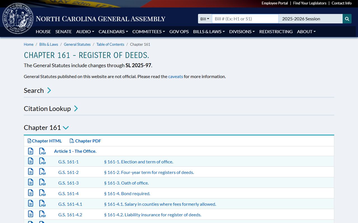Click the magnifier search button beside session selector

(347, 19)
